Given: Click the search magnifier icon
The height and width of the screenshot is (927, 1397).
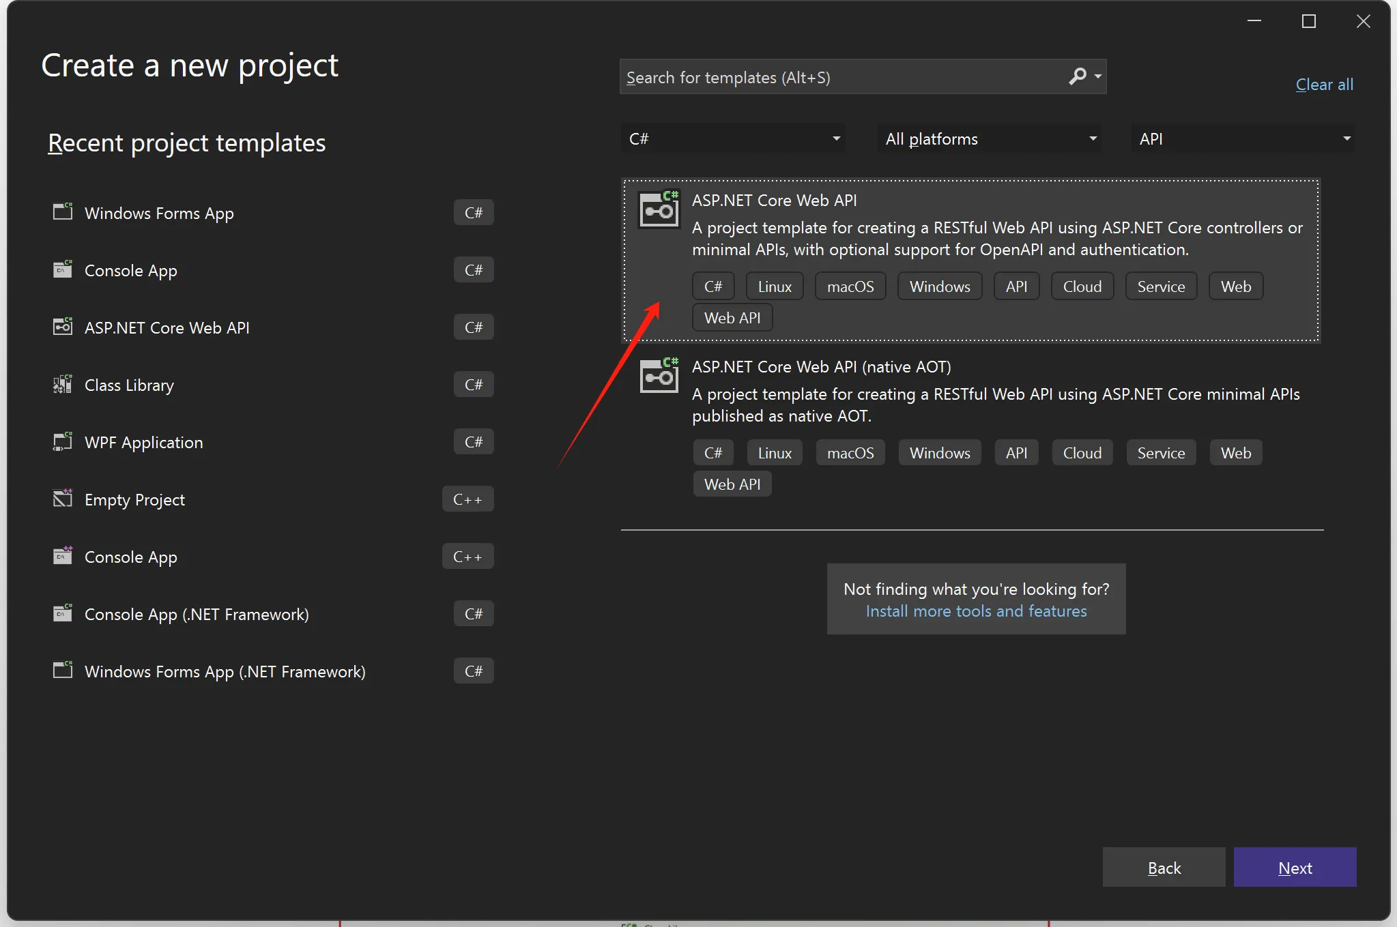Looking at the screenshot, I should click(x=1078, y=76).
